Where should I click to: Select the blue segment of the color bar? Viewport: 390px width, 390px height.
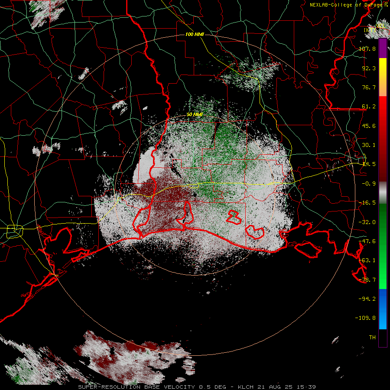[383, 309]
